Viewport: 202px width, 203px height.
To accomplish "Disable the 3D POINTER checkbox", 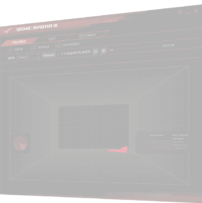I will coord(58,46).
